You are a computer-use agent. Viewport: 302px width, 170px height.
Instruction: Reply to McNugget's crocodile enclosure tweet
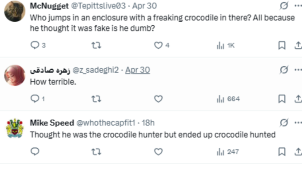click(x=38, y=45)
